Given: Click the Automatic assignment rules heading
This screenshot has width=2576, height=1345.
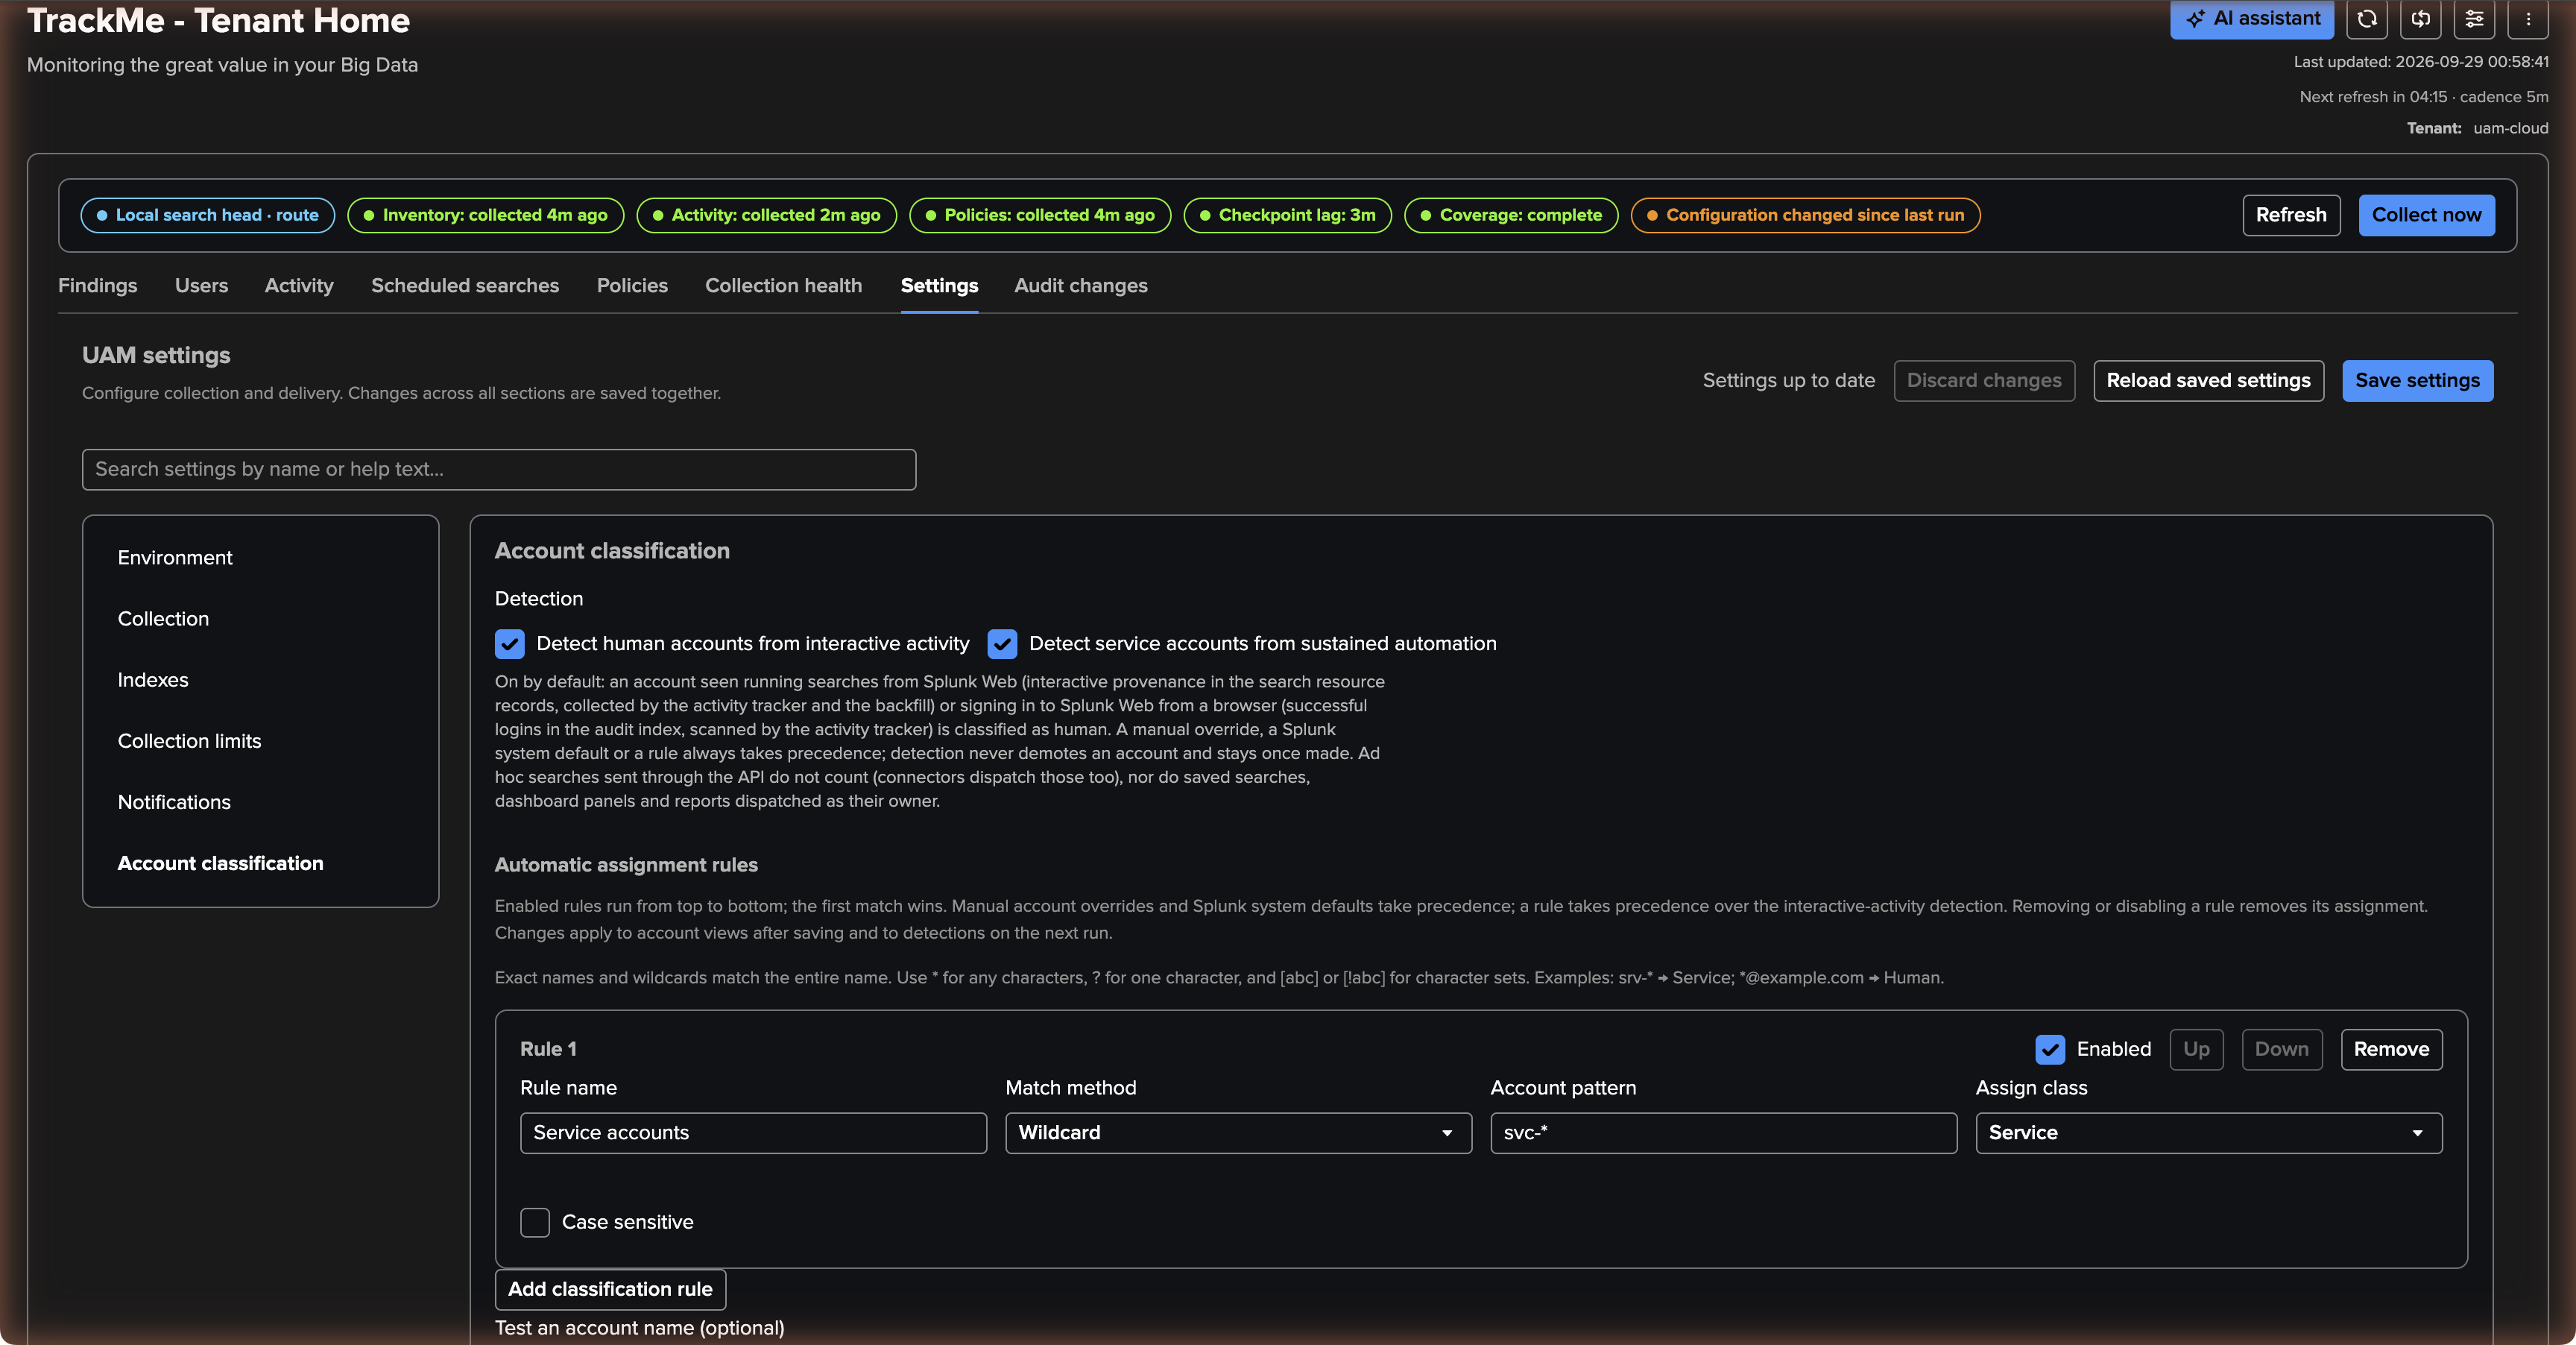Looking at the screenshot, I should (x=626, y=865).
